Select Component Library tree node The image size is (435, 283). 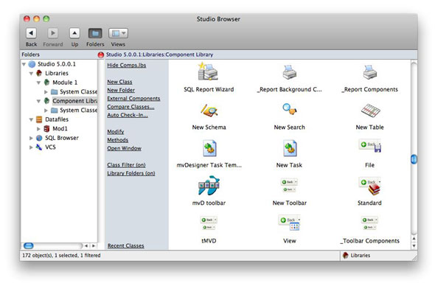click(x=75, y=101)
